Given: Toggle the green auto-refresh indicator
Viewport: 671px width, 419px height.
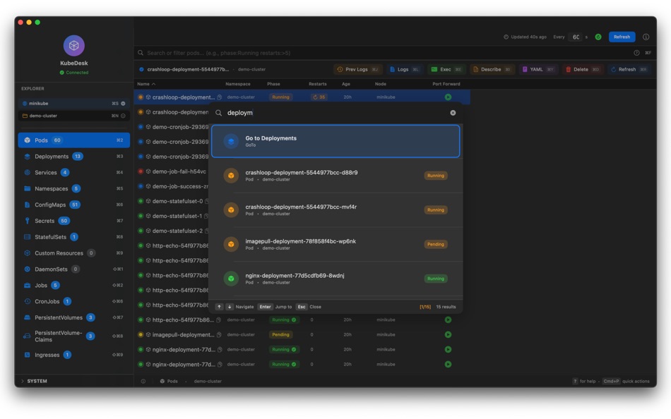Looking at the screenshot, I should pyautogui.click(x=598, y=37).
